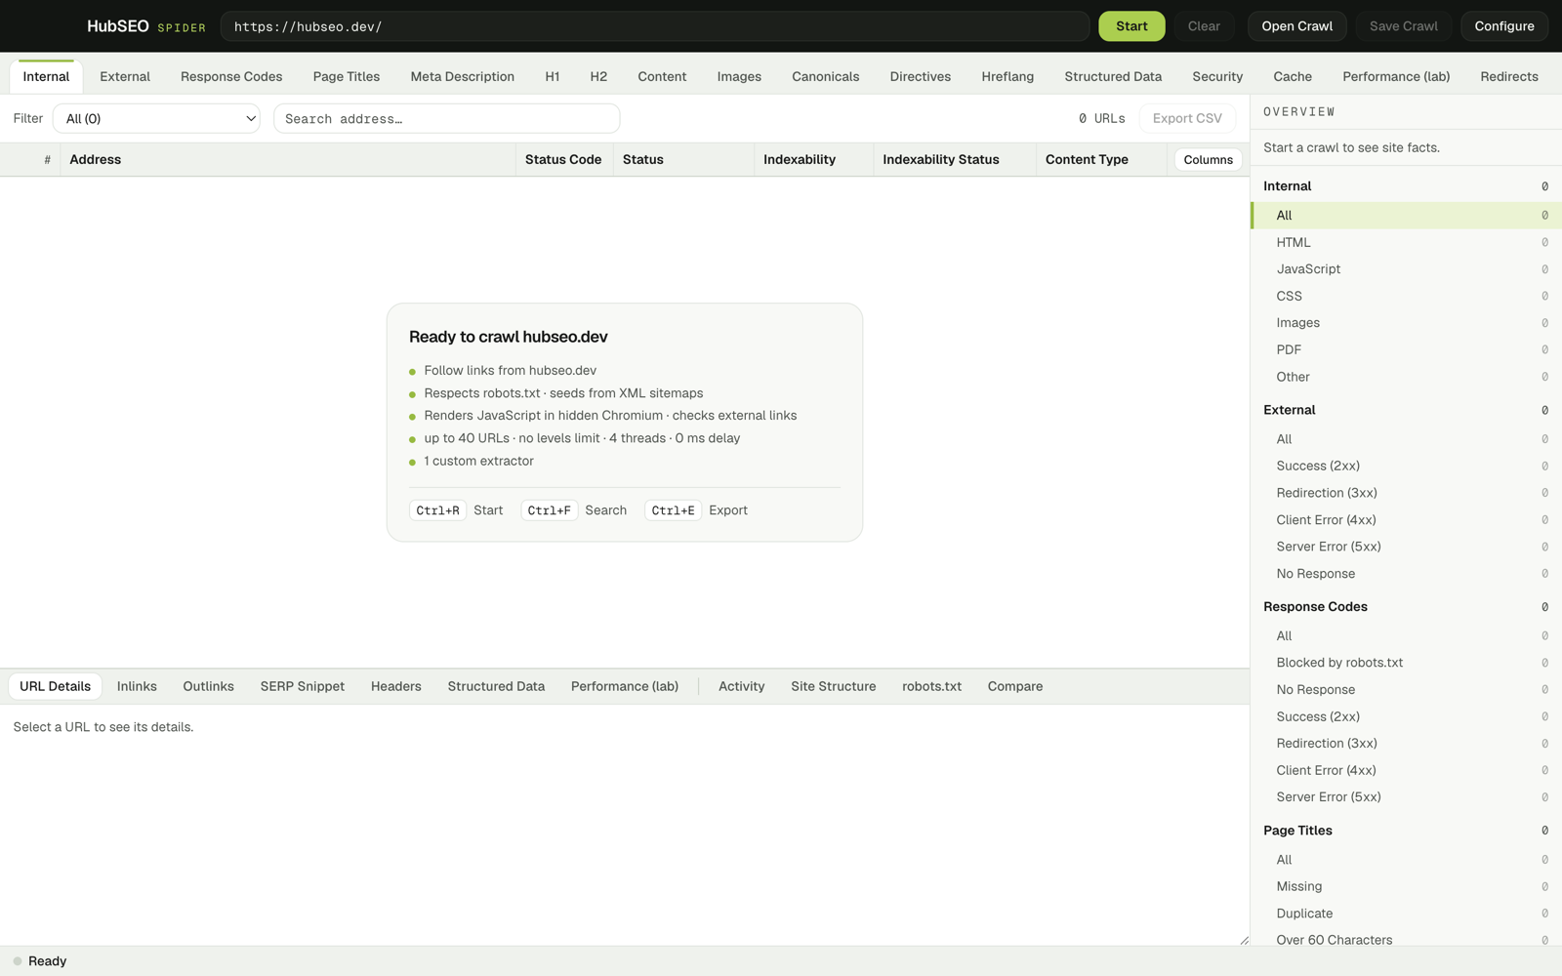The height and width of the screenshot is (976, 1562).
Task: Open the Page Titles tab
Action: click(x=347, y=76)
